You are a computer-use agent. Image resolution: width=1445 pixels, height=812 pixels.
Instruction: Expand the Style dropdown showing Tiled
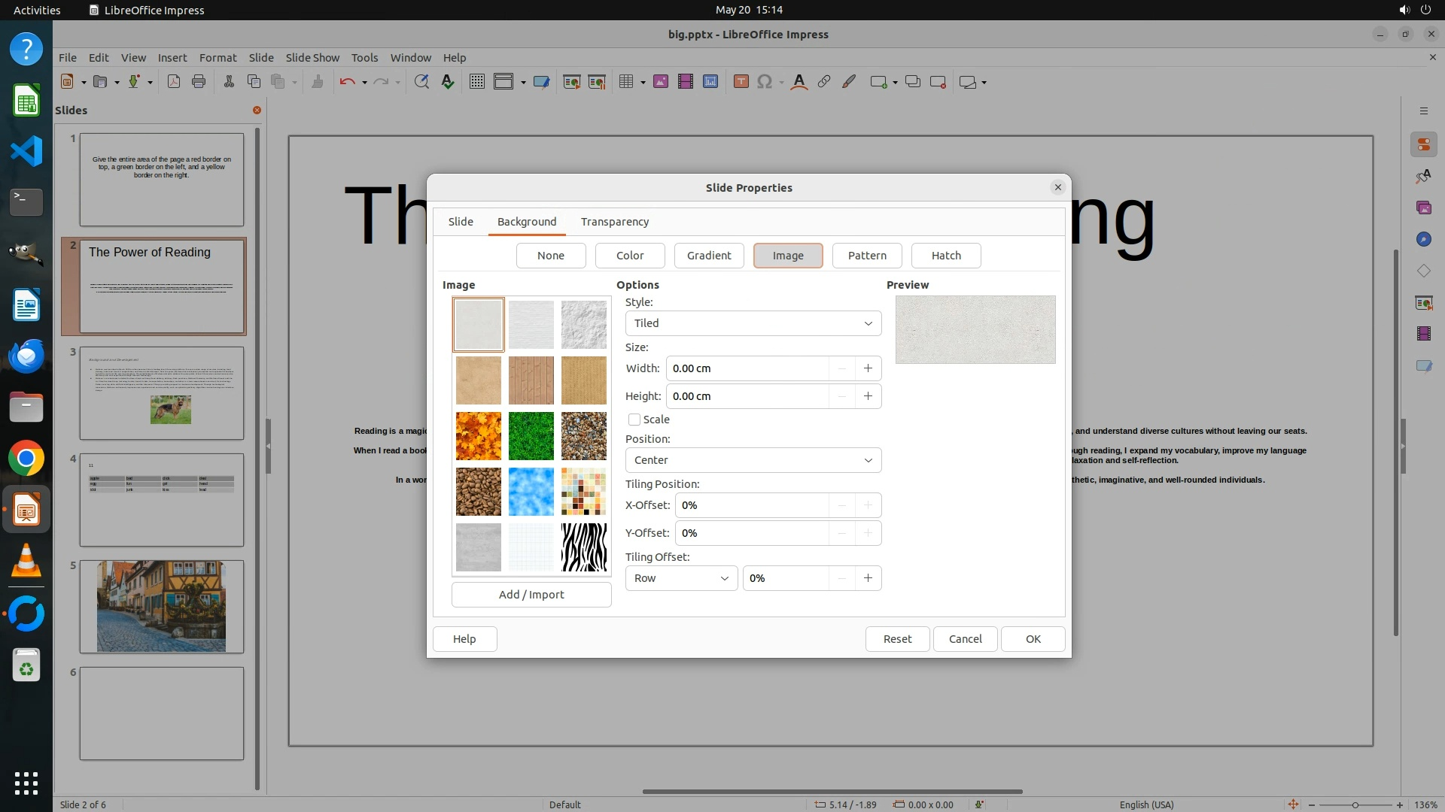[753, 323]
